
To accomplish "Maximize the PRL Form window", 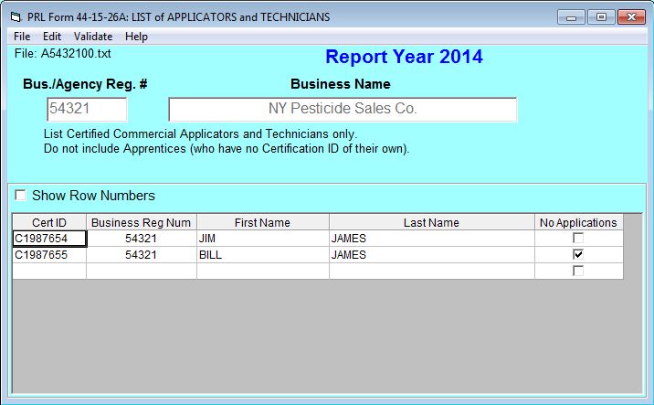I will [600, 16].
